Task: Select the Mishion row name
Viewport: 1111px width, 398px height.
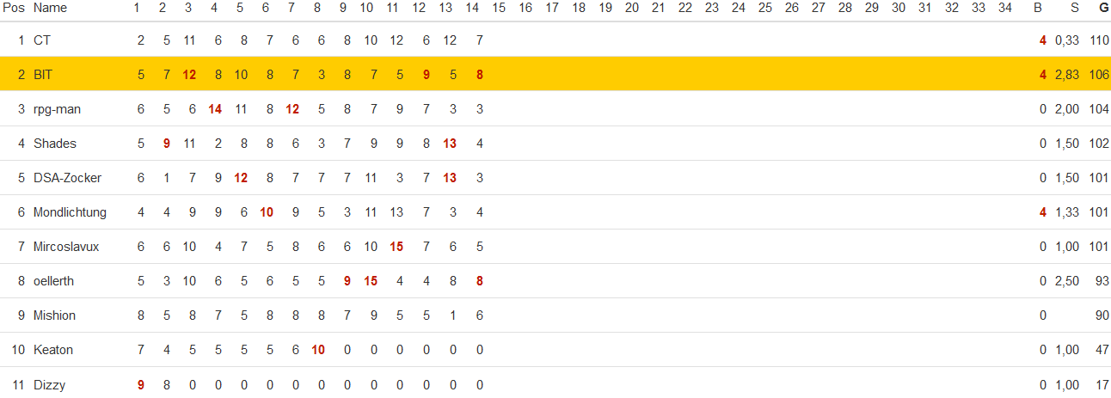Action: pos(54,315)
